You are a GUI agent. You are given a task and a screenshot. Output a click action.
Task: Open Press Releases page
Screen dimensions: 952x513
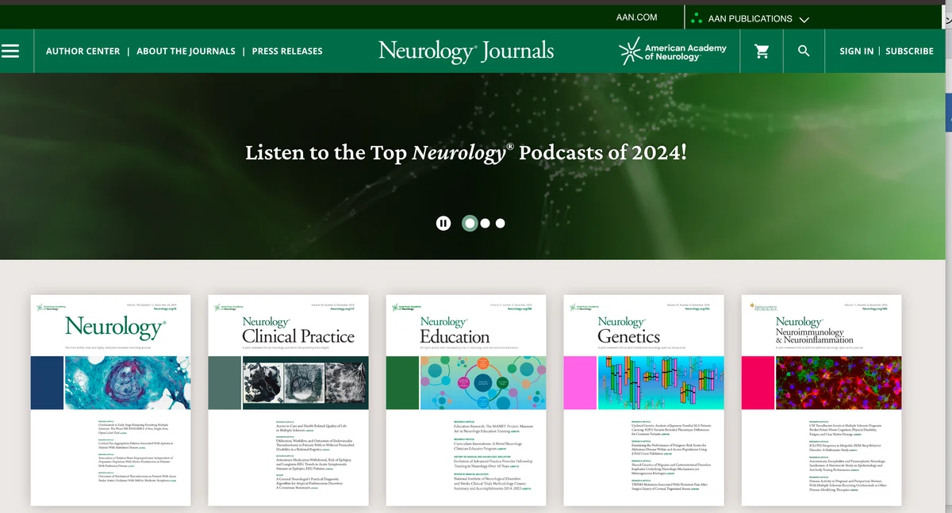(x=287, y=51)
